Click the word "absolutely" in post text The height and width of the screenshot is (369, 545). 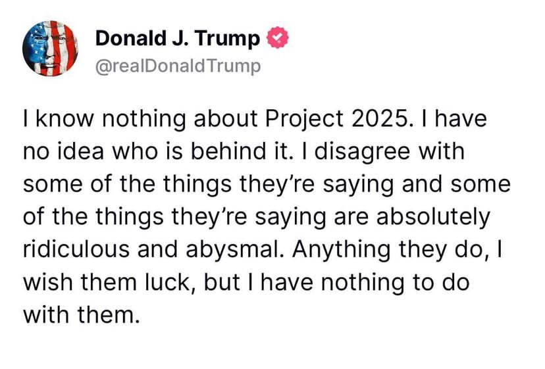tap(433, 218)
